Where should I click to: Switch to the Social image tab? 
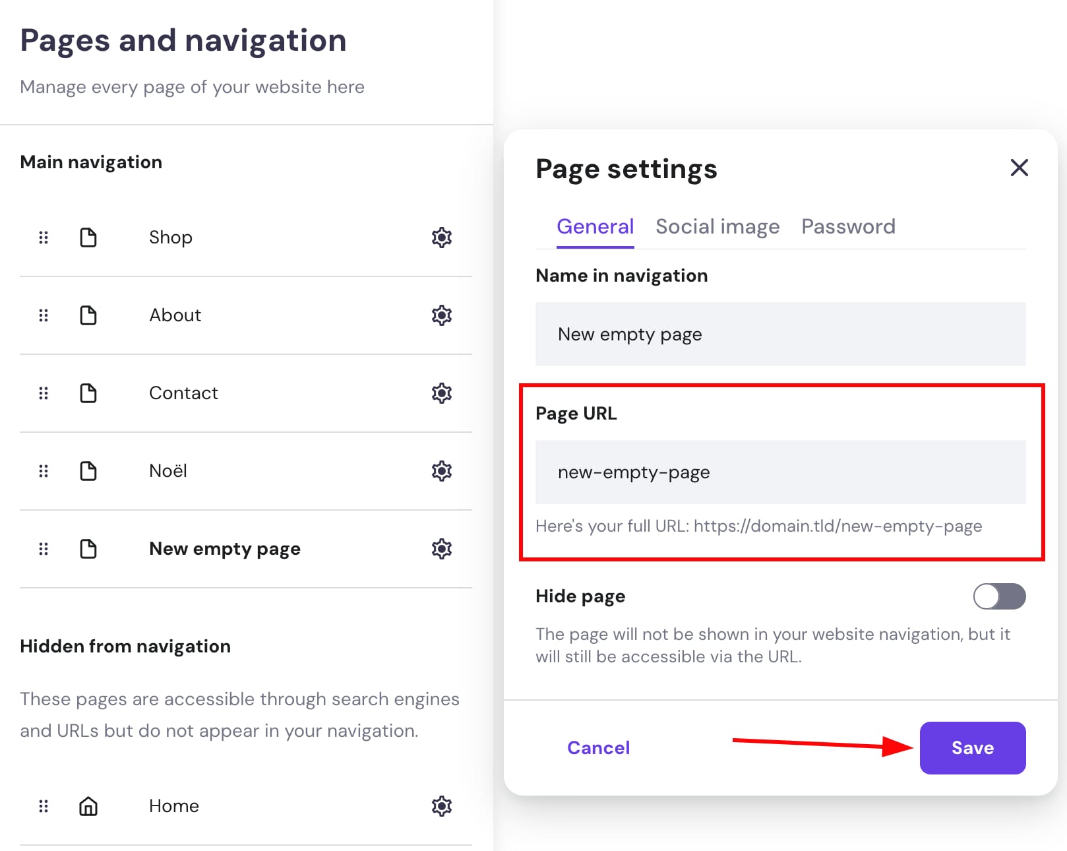(x=717, y=226)
